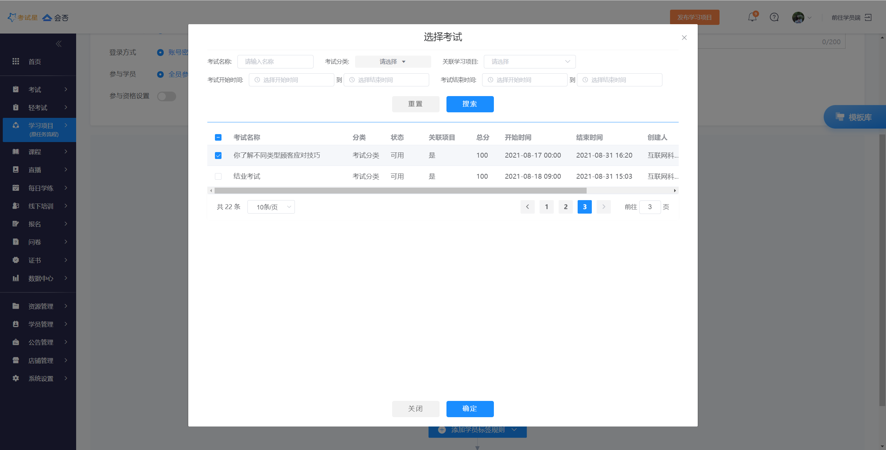Collapse the sidebar with double chevron icon
The height and width of the screenshot is (450, 886).
[x=58, y=44]
